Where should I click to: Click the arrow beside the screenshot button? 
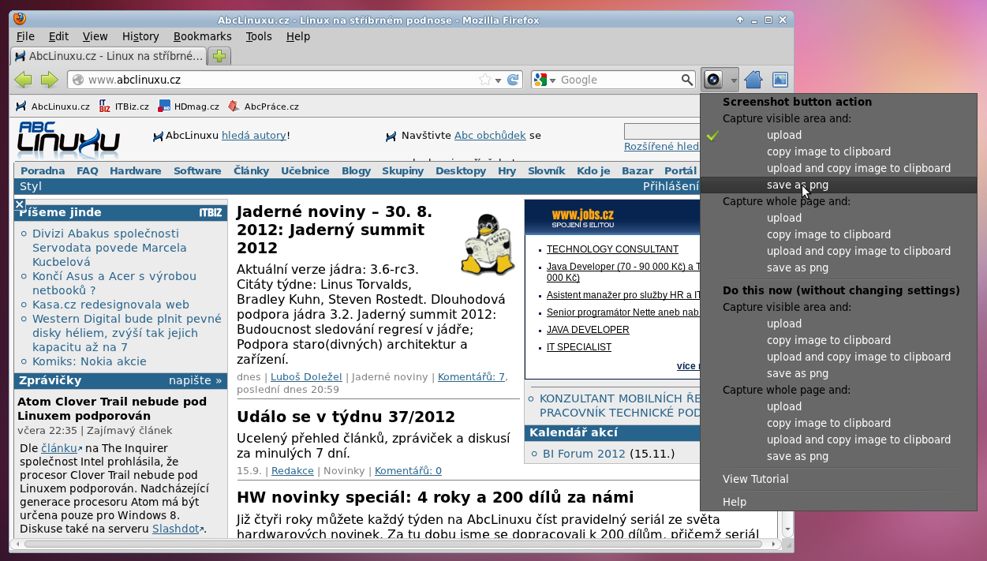pos(733,80)
